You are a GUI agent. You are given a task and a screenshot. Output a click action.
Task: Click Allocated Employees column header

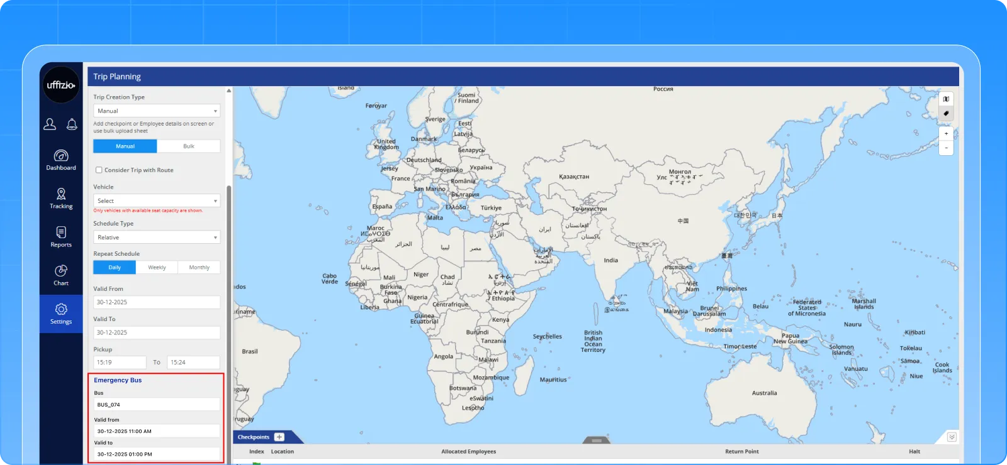[469, 452]
